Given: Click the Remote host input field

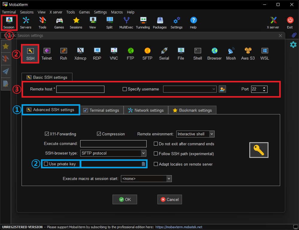Looking at the screenshot, I should (x=80, y=89).
